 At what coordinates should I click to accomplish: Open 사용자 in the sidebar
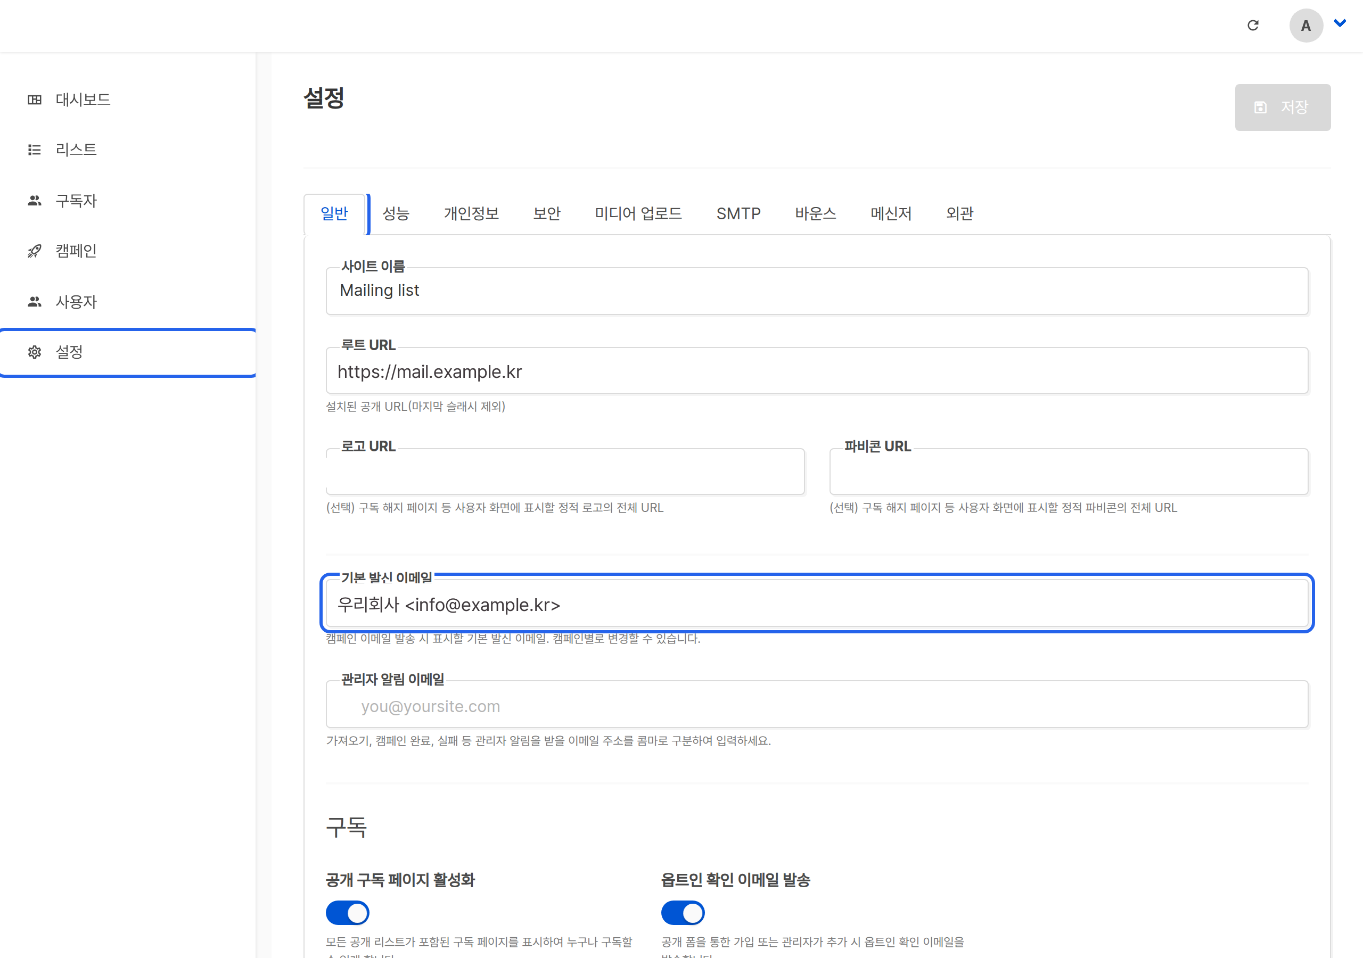tap(128, 302)
